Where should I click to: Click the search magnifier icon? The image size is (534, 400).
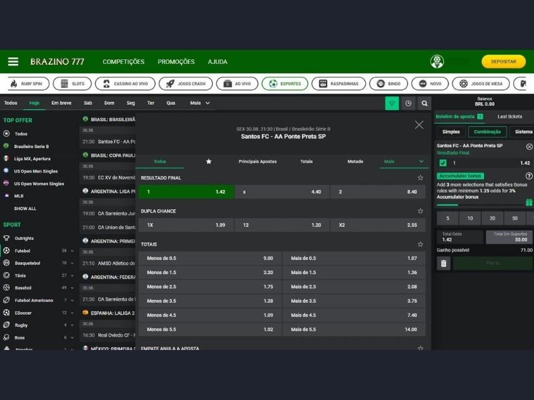point(425,103)
